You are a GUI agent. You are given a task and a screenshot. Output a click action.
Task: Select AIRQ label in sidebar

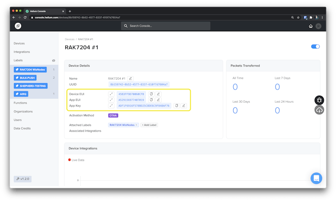(x=21, y=94)
